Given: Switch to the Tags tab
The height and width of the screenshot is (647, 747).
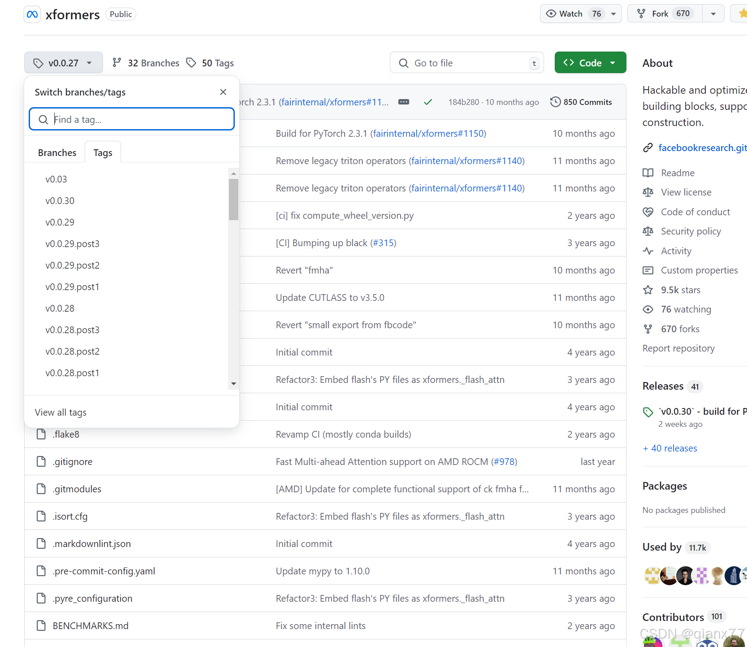Looking at the screenshot, I should 103,152.
